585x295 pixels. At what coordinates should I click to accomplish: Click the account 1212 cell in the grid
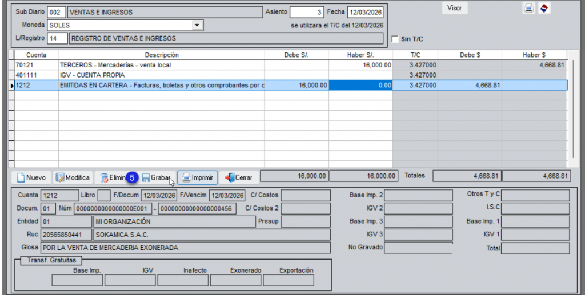coord(36,85)
